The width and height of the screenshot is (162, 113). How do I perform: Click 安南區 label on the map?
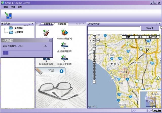pos(111,55)
